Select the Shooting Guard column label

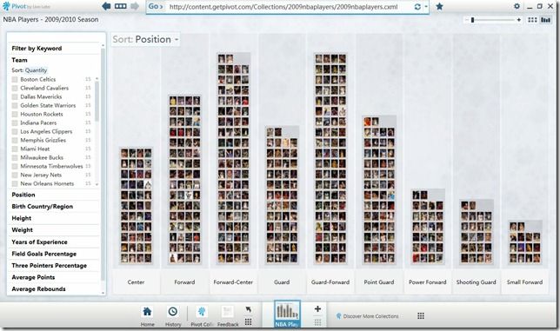(x=476, y=282)
